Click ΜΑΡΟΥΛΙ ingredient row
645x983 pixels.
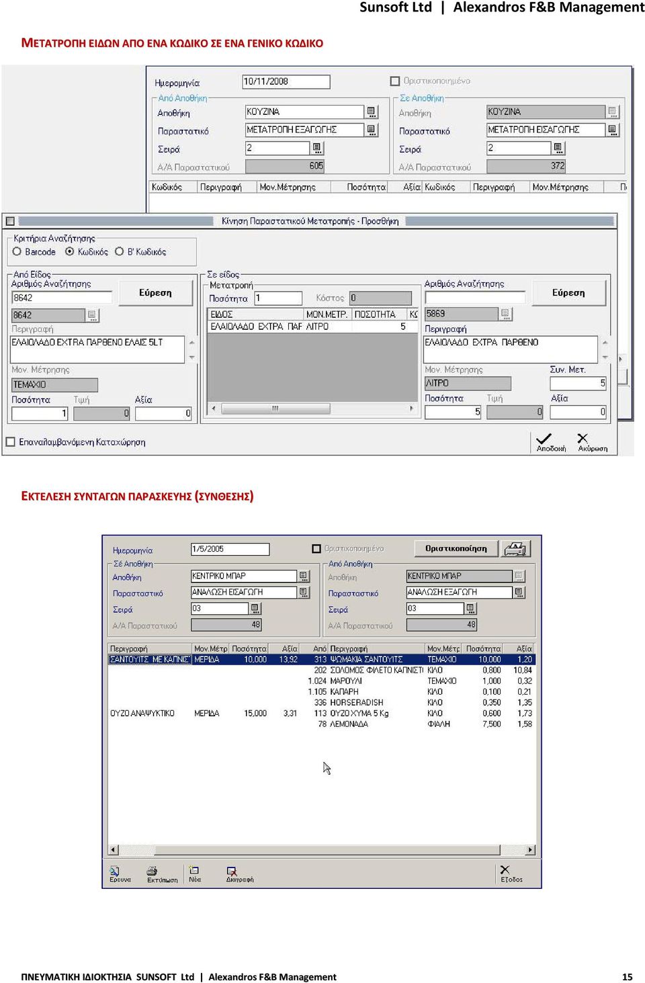421,681
